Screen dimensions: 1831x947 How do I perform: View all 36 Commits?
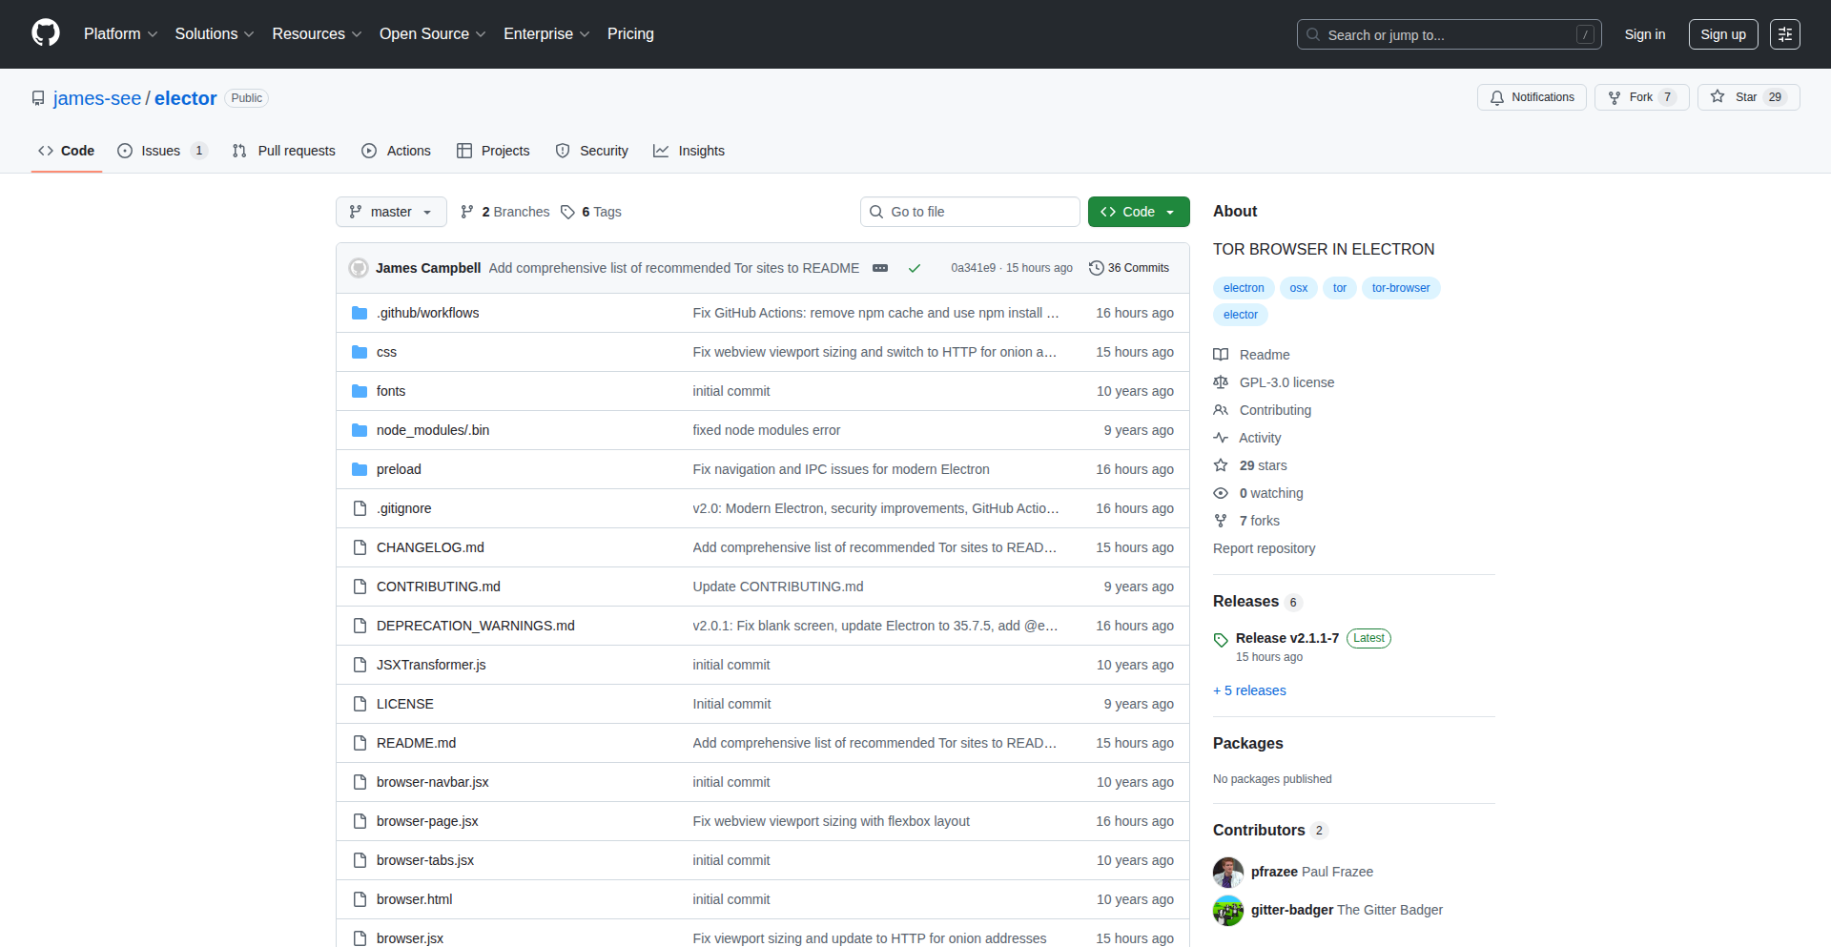tap(1129, 268)
